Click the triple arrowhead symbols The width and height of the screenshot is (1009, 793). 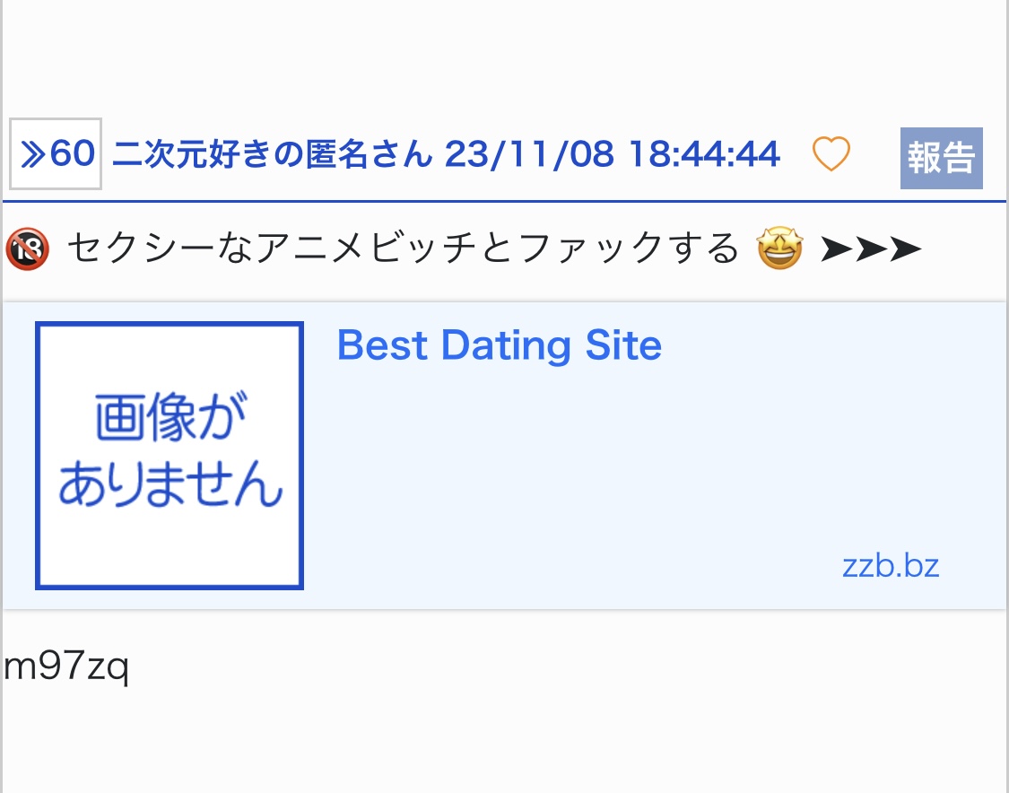(870, 249)
